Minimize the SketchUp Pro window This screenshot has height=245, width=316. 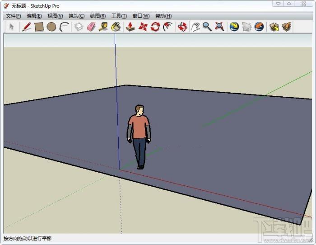tap(278, 4)
